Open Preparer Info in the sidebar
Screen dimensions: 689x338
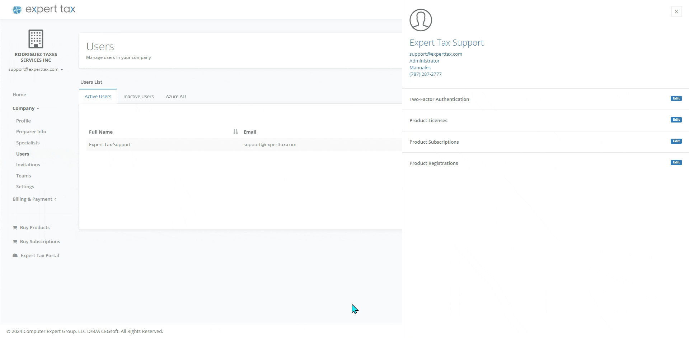coord(31,132)
